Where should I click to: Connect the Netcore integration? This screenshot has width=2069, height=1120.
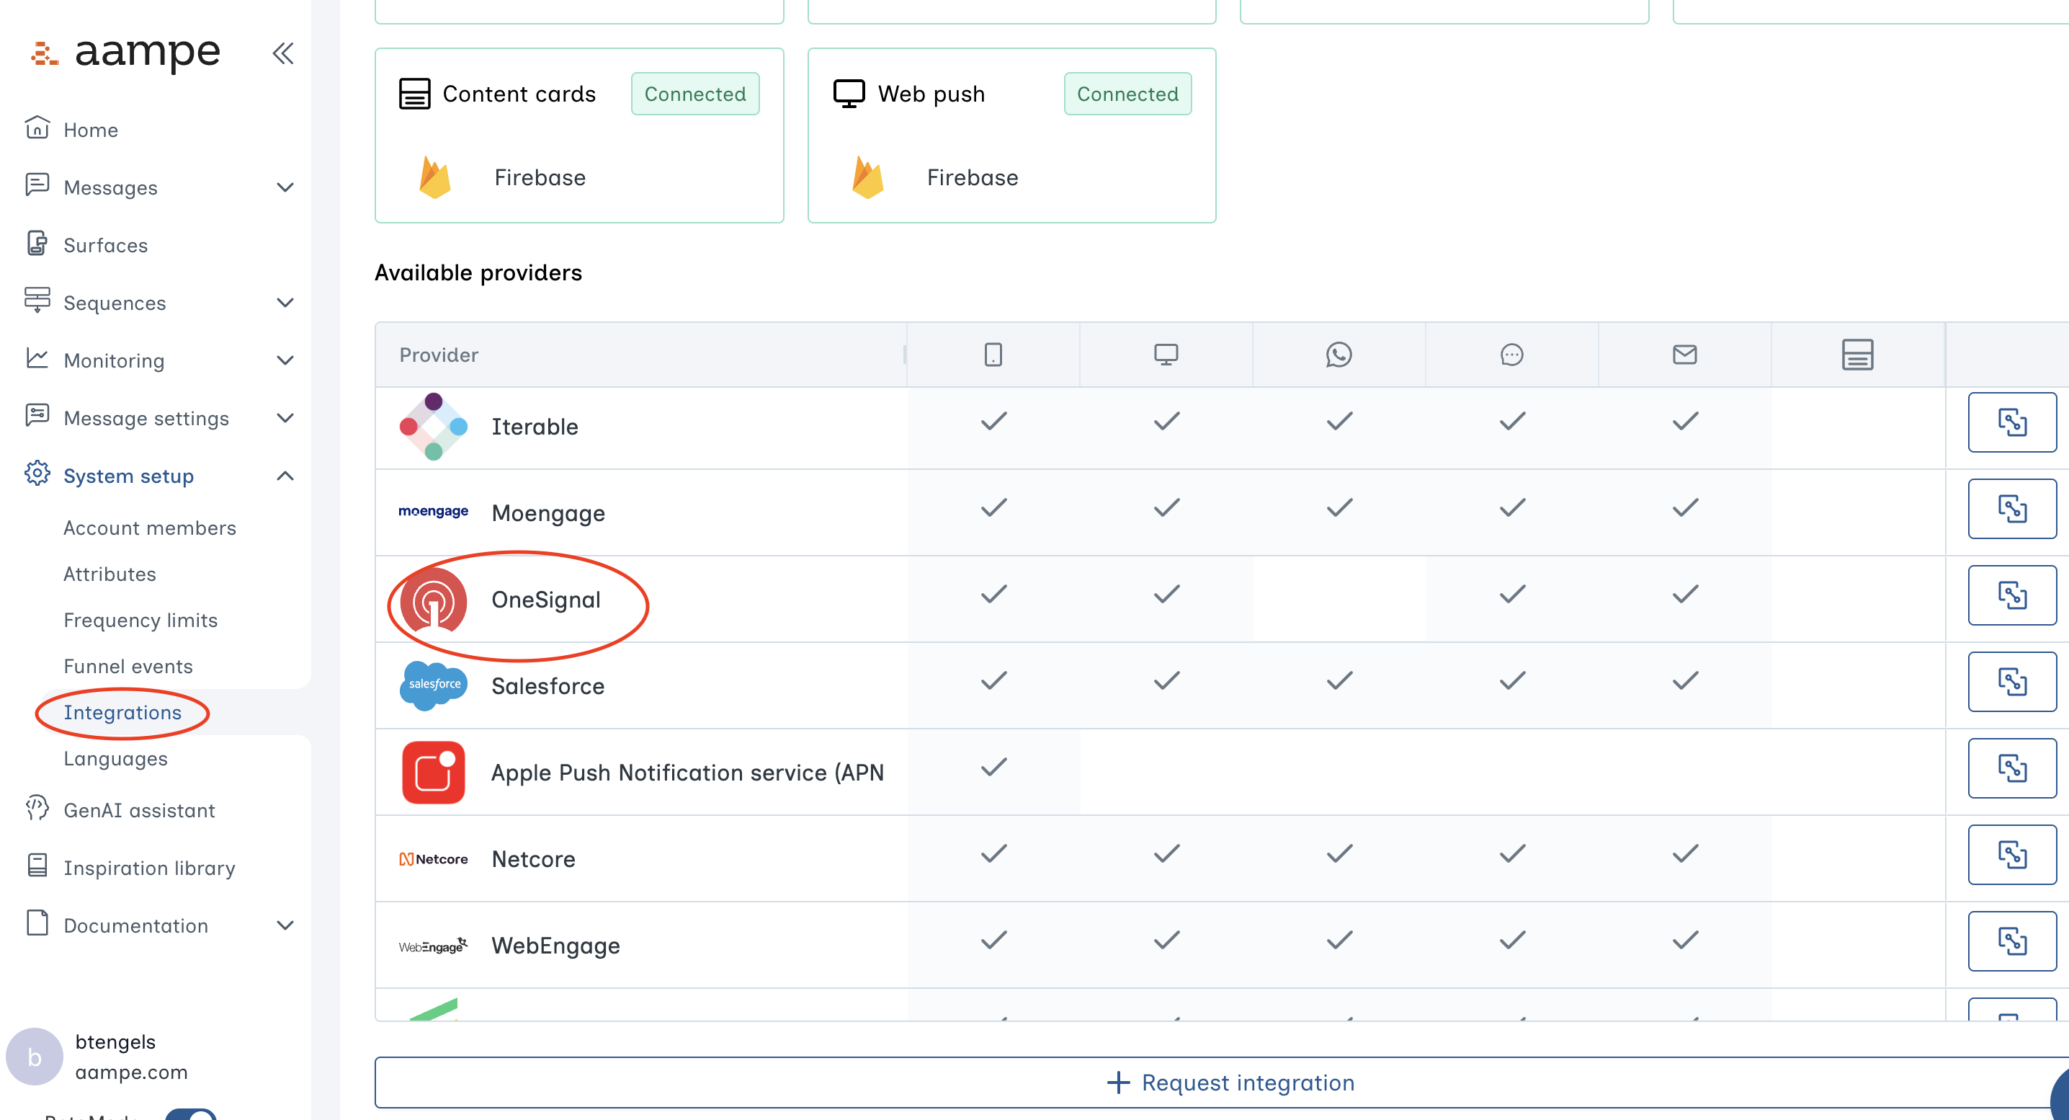pyautogui.click(x=2012, y=855)
